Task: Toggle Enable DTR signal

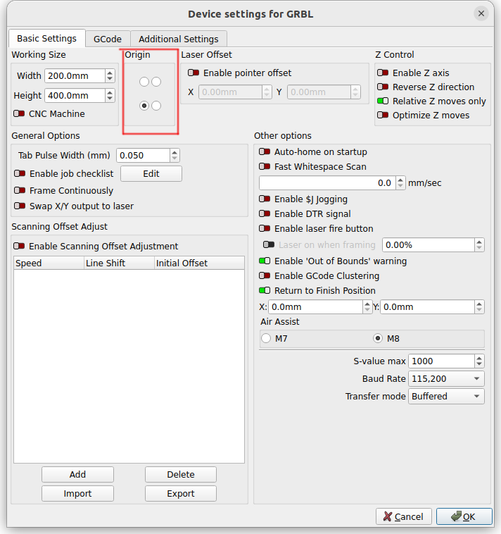Action: coord(265,213)
